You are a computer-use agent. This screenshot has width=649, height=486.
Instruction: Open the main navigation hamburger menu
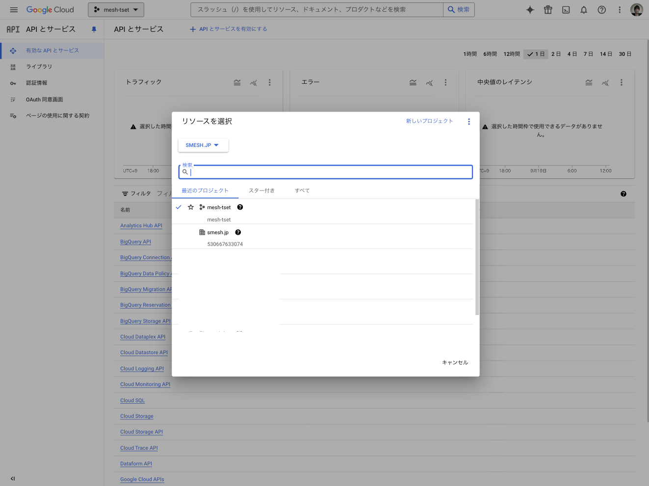[x=14, y=10]
